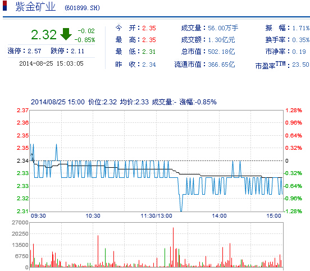Click the change value -0.02
This screenshot has height=271, width=310.
click(x=86, y=31)
